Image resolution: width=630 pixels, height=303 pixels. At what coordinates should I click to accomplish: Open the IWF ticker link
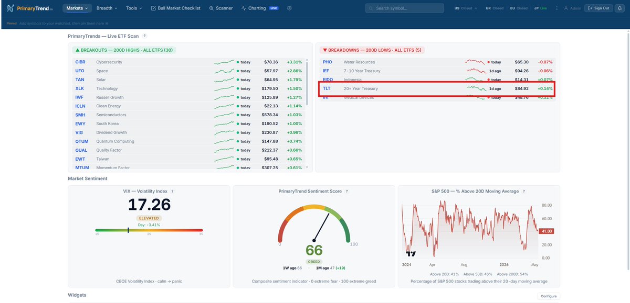[80, 97]
